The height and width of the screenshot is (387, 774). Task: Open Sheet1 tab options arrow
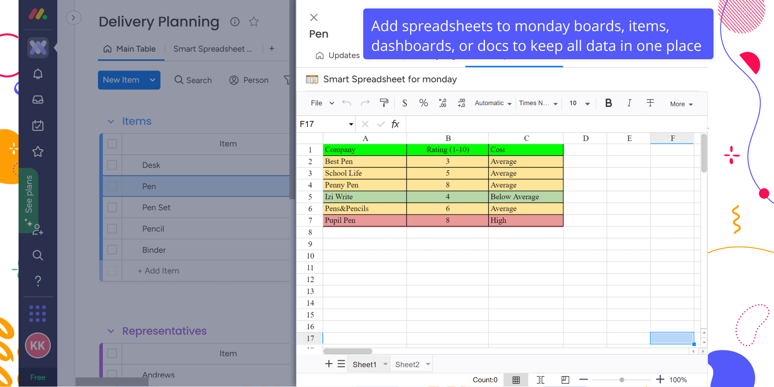(385, 364)
